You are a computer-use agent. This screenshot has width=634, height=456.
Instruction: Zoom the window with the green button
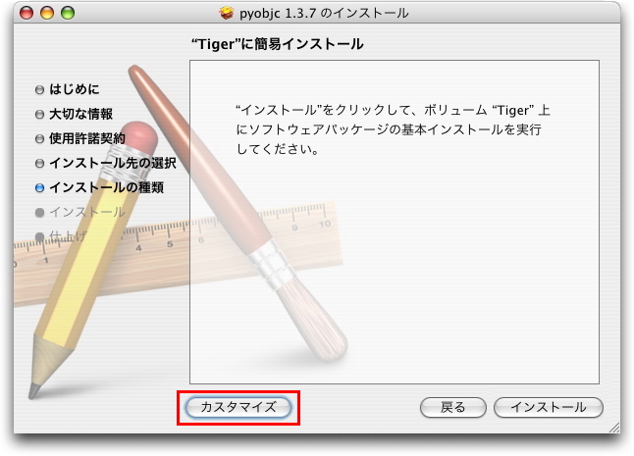[x=68, y=13]
